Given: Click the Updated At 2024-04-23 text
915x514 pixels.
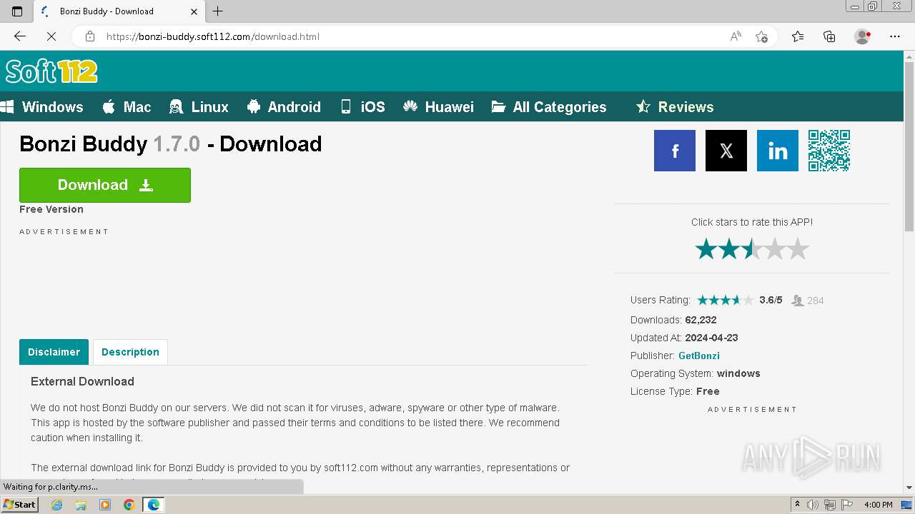Looking at the screenshot, I should pos(711,338).
